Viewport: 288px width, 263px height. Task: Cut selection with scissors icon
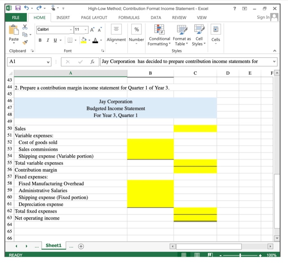pyautogui.click(x=25, y=27)
